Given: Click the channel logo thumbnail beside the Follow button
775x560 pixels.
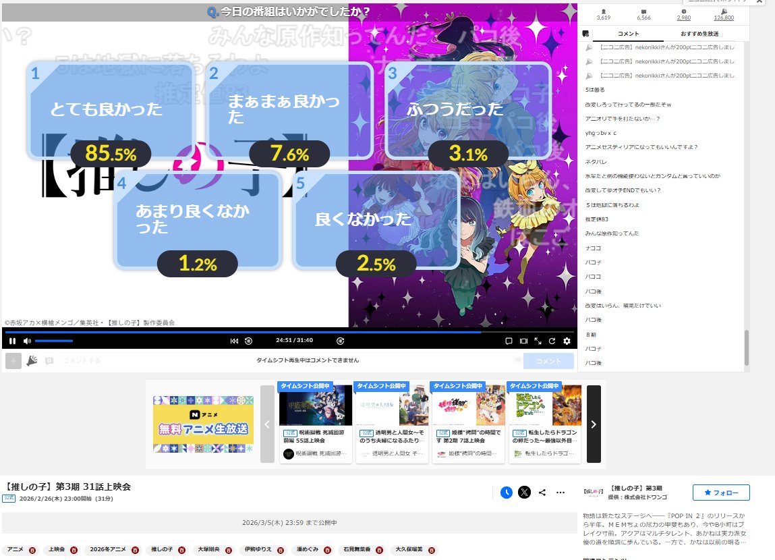Looking at the screenshot, I should click(x=593, y=492).
